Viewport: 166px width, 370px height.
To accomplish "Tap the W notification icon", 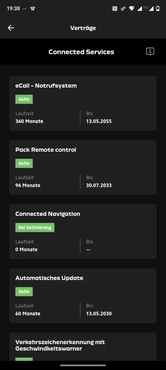I will click(33, 9).
